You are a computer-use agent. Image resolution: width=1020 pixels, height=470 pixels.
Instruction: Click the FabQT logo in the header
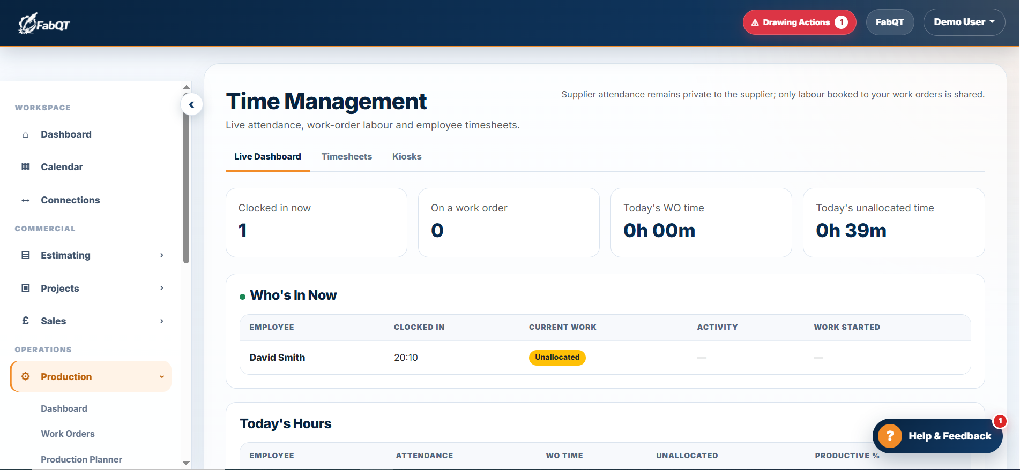[x=44, y=23]
